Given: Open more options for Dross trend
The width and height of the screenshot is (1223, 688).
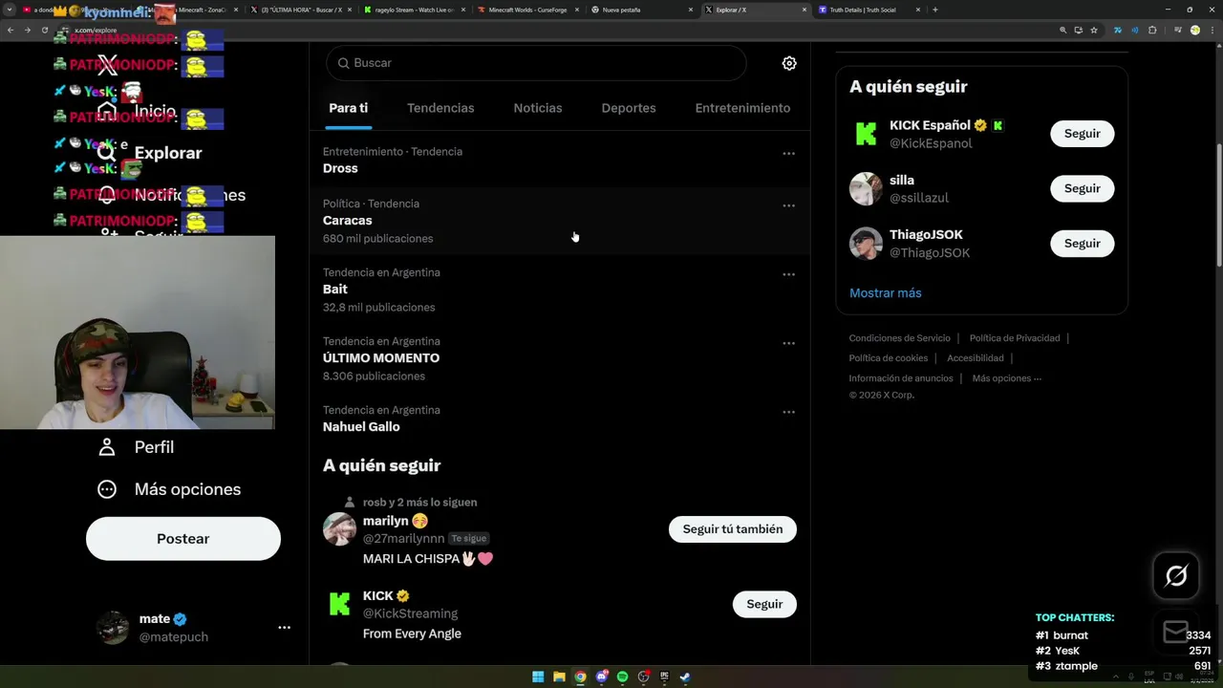Looking at the screenshot, I should pos(788,153).
